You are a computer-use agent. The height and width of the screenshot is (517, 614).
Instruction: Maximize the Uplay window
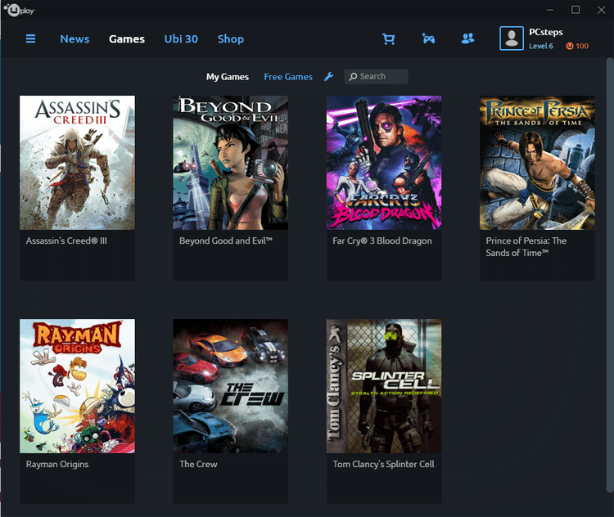[576, 10]
